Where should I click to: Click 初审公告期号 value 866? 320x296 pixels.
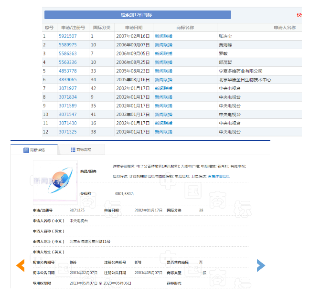[x=73, y=262]
